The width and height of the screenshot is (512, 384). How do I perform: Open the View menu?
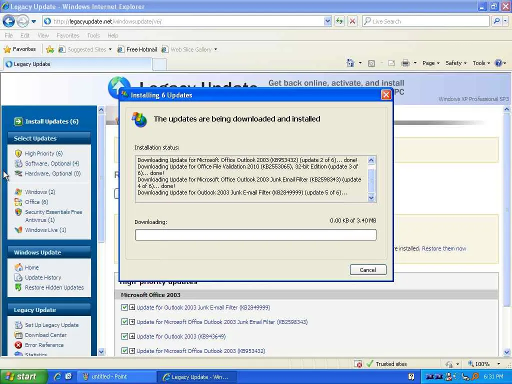pos(43,35)
